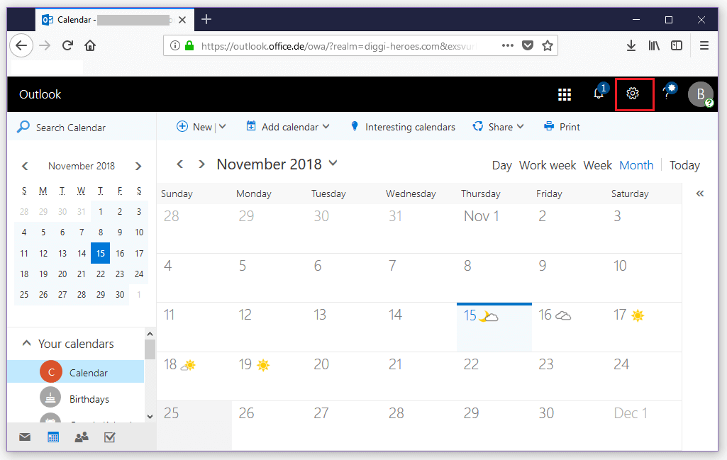Go to next month in main calendar

click(201, 164)
